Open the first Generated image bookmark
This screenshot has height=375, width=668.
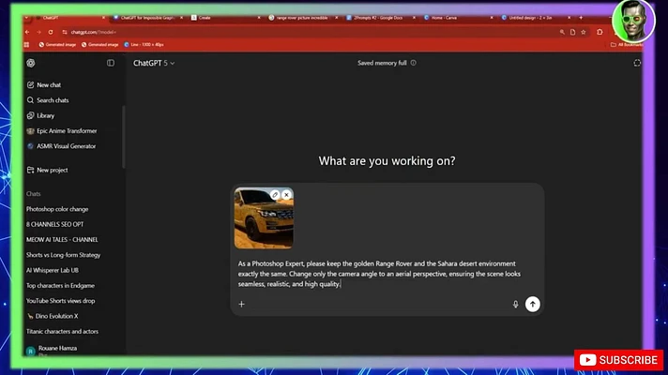pos(57,45)
